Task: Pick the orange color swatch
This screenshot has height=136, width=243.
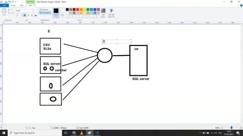Action: pyautogui.click(x=81, y=9)
